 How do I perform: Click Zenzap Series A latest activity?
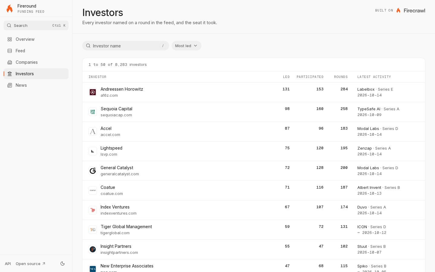click(374, 148)
